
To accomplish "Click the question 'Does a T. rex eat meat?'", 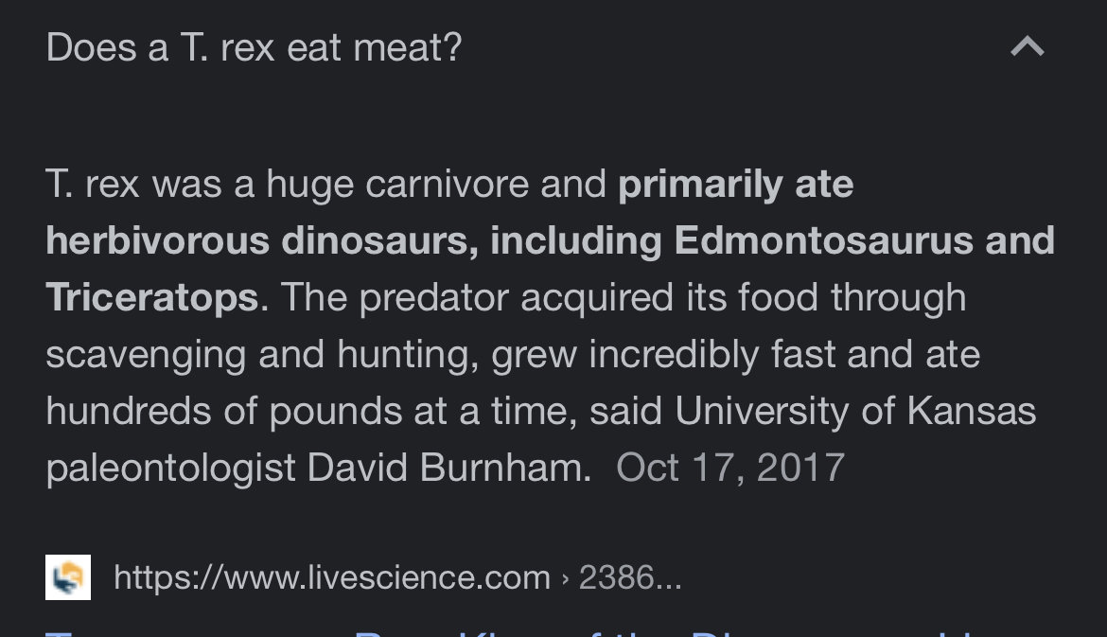I will [255, 47].
